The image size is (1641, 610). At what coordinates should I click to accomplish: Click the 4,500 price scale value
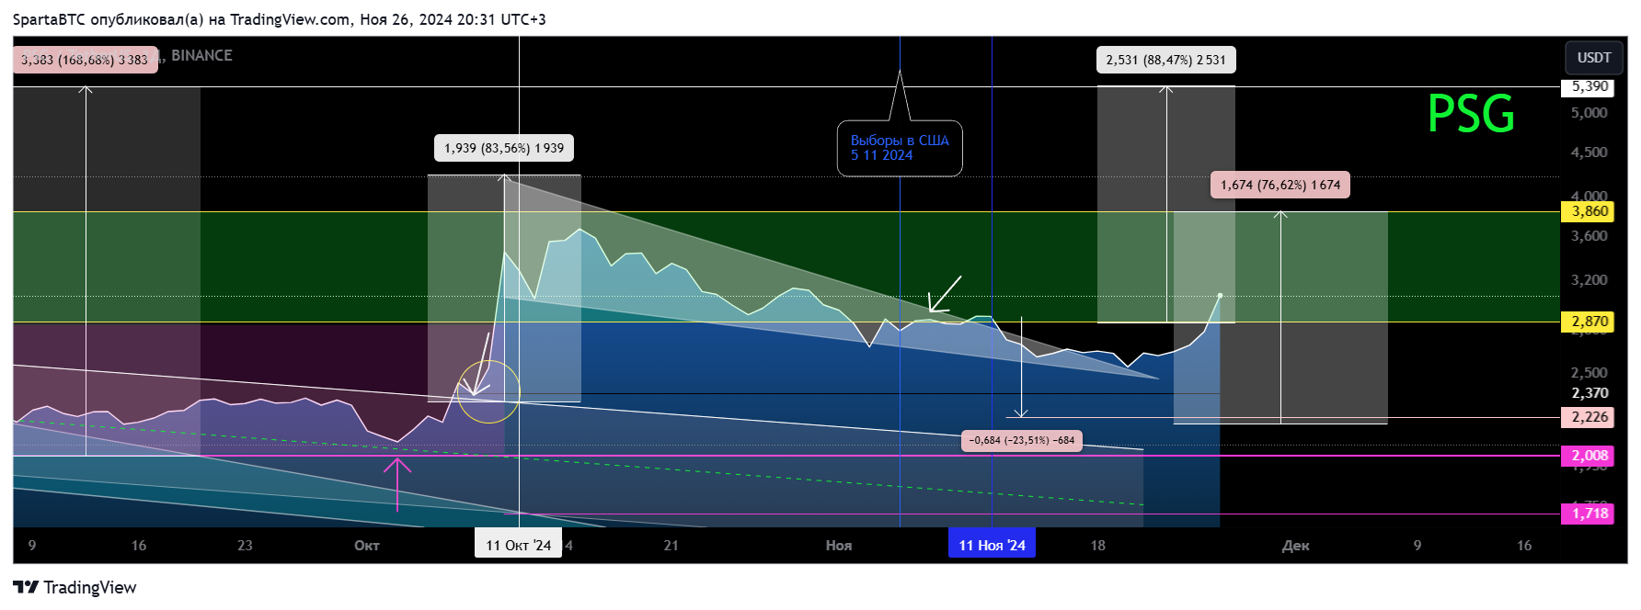1589,152
